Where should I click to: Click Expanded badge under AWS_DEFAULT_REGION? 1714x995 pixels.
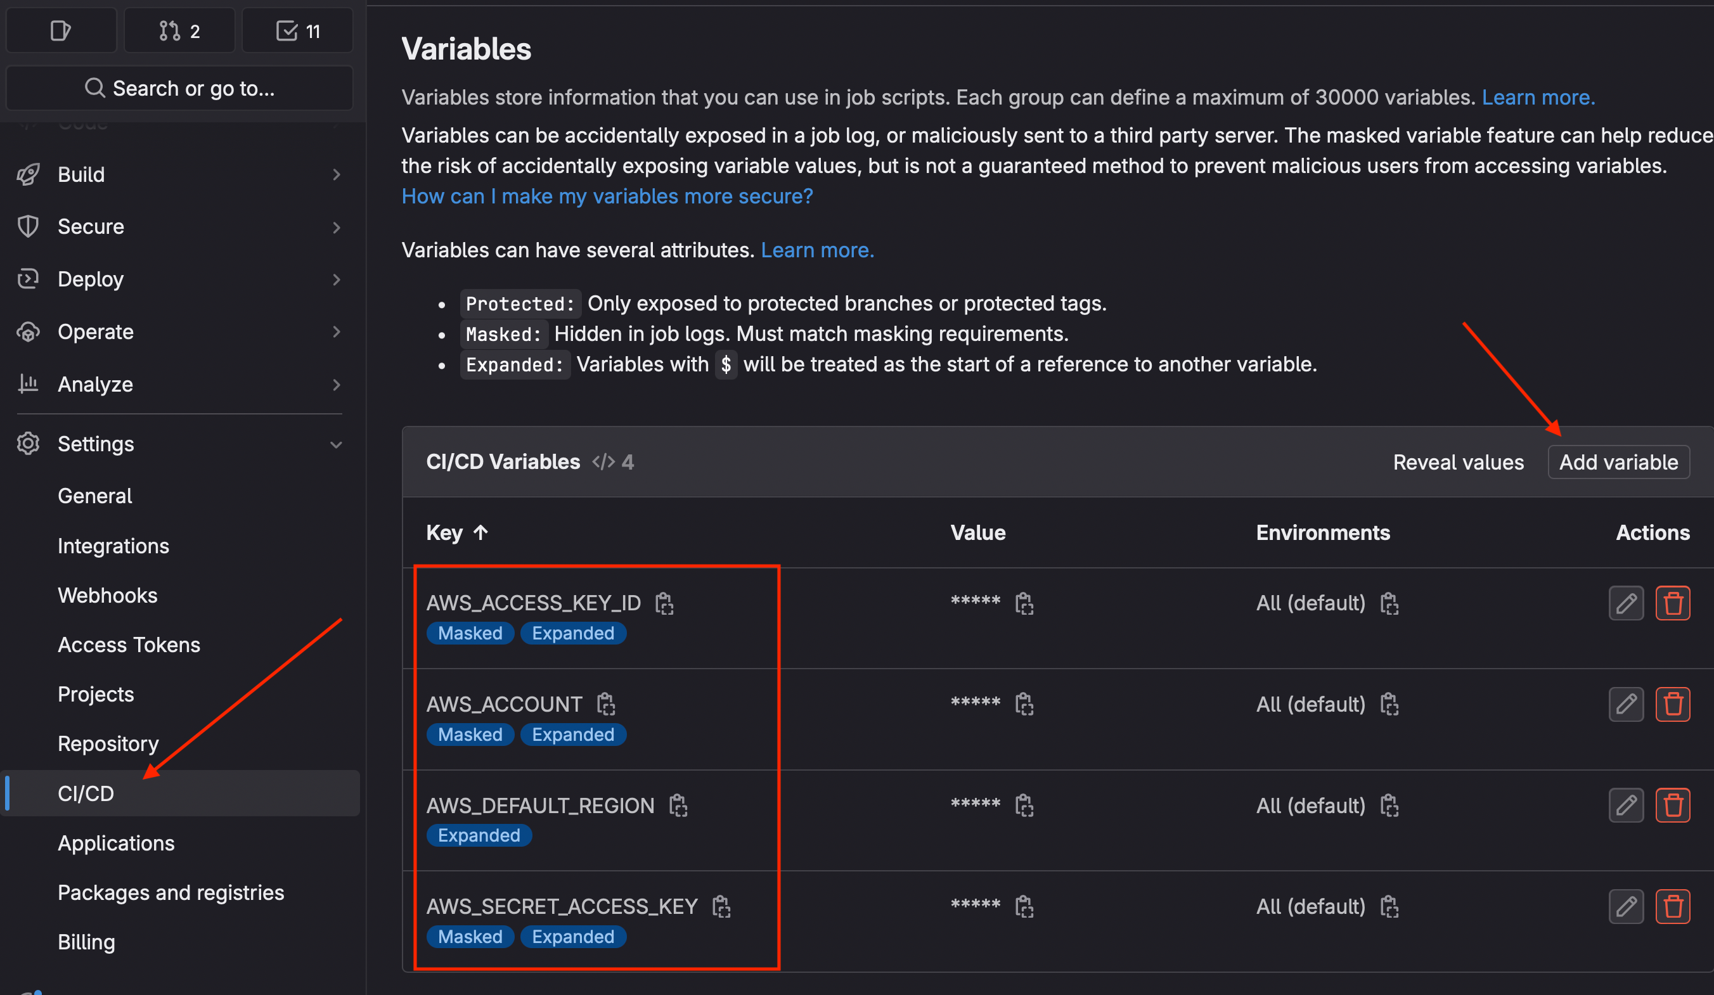tap(479, 835)
